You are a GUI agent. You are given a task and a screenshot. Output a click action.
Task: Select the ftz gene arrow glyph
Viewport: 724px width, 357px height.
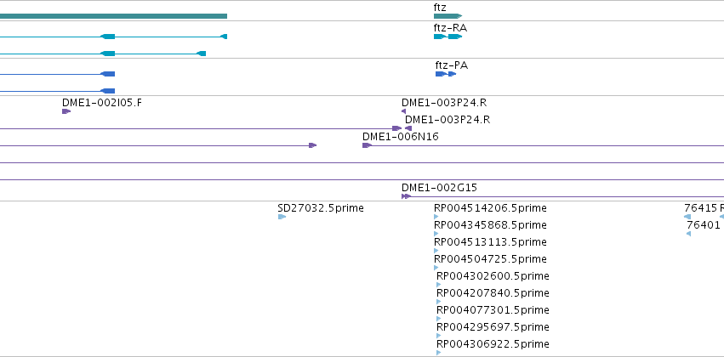[x=448, y=16]
